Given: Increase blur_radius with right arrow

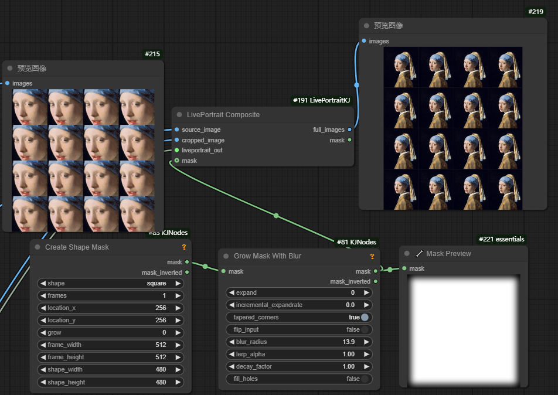Looking at the screenshot, I should point(367,342).
